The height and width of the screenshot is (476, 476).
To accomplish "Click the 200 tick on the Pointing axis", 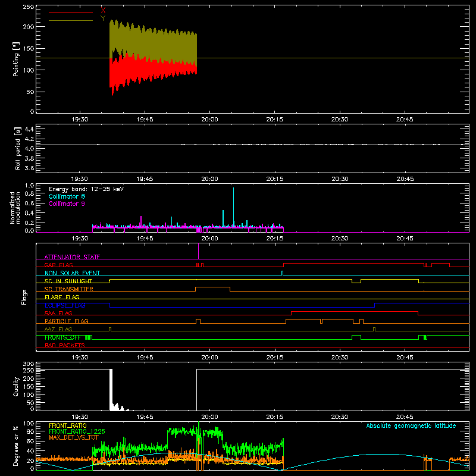I will point(29,27).
